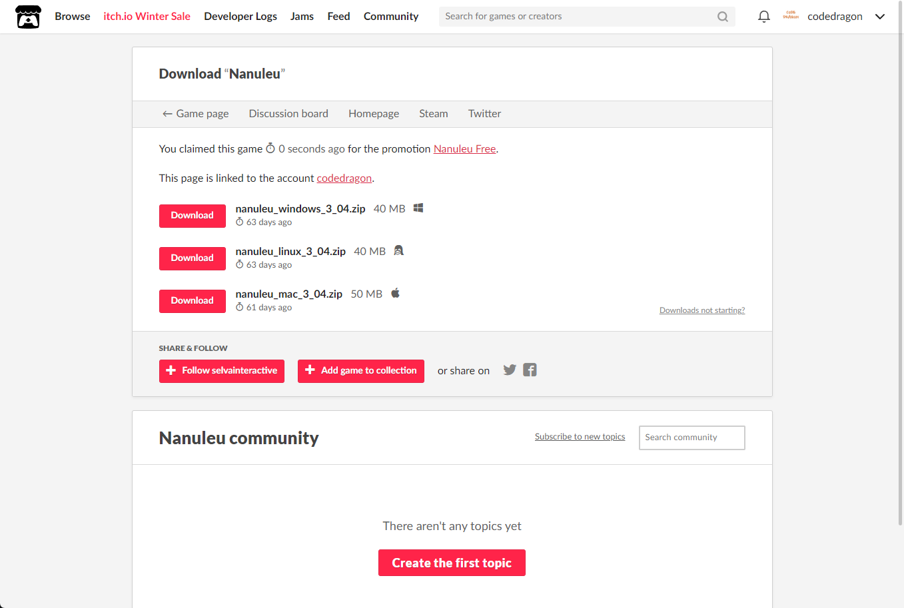The image size is (904, 608).
Task: Open the Nanuleu Free promotion link
Action: tap(464, 149)
